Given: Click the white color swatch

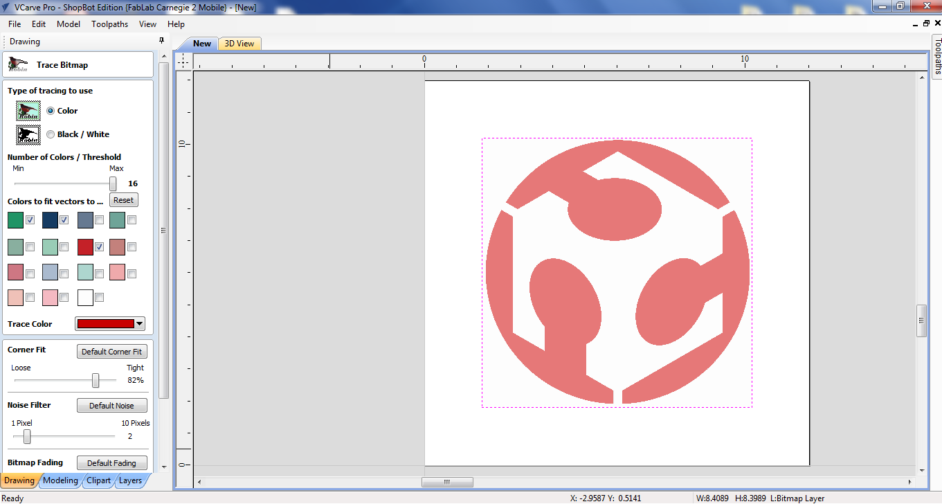Looking at the screenshot, I should (x=85, y=298).
